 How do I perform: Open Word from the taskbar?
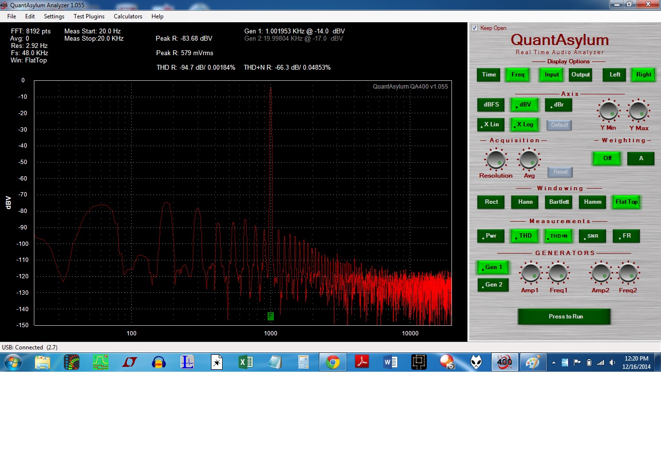(391, 362)
